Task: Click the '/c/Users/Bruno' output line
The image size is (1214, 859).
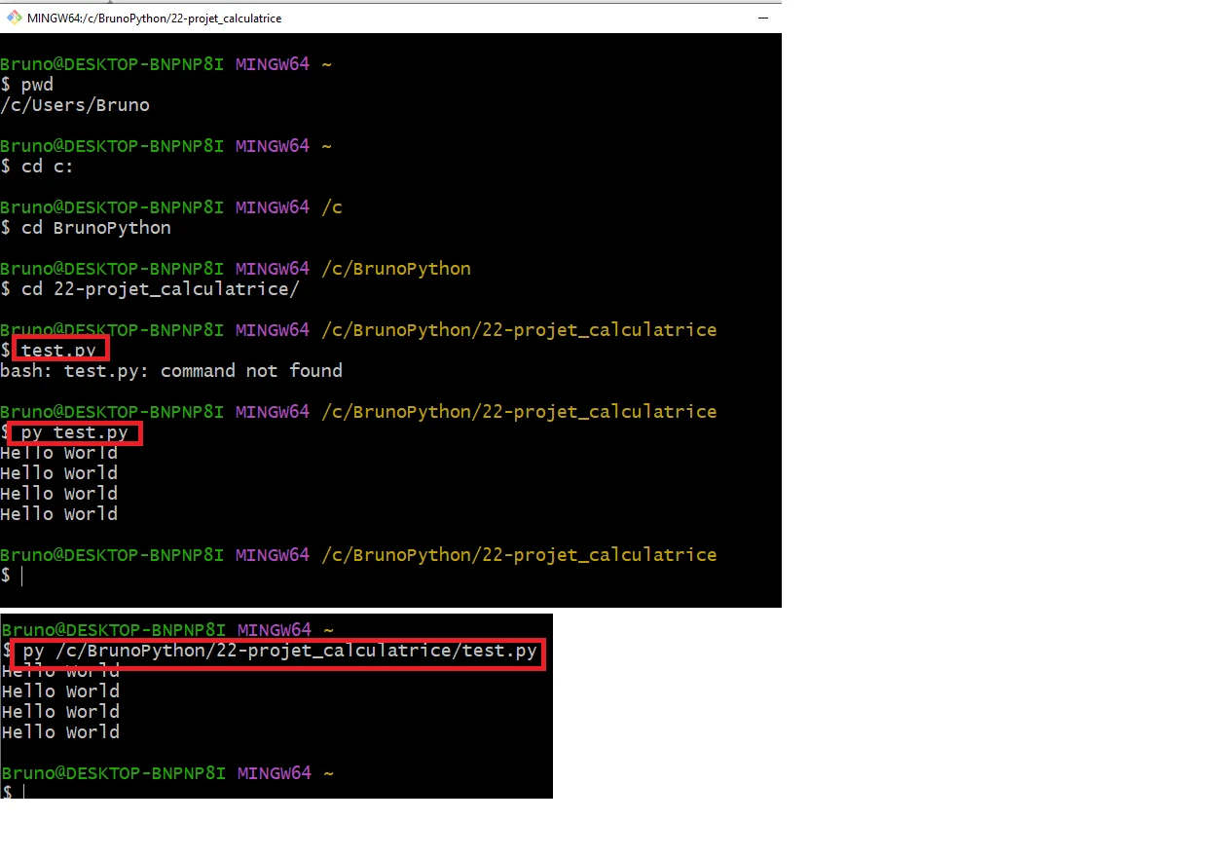Action: (x=75, y=105)
